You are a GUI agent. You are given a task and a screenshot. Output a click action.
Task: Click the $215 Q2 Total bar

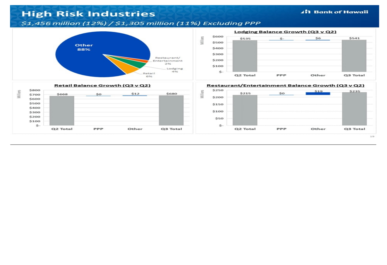(245, 110)
